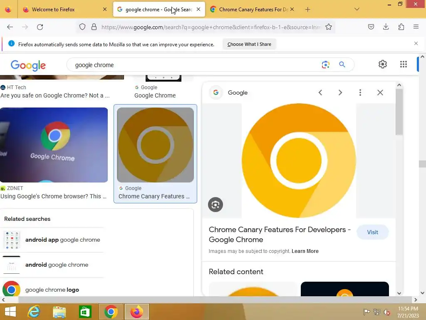Open the tracking protection shield icon
The height and width of the screenshot is (320, 426).
click(82, 27)
